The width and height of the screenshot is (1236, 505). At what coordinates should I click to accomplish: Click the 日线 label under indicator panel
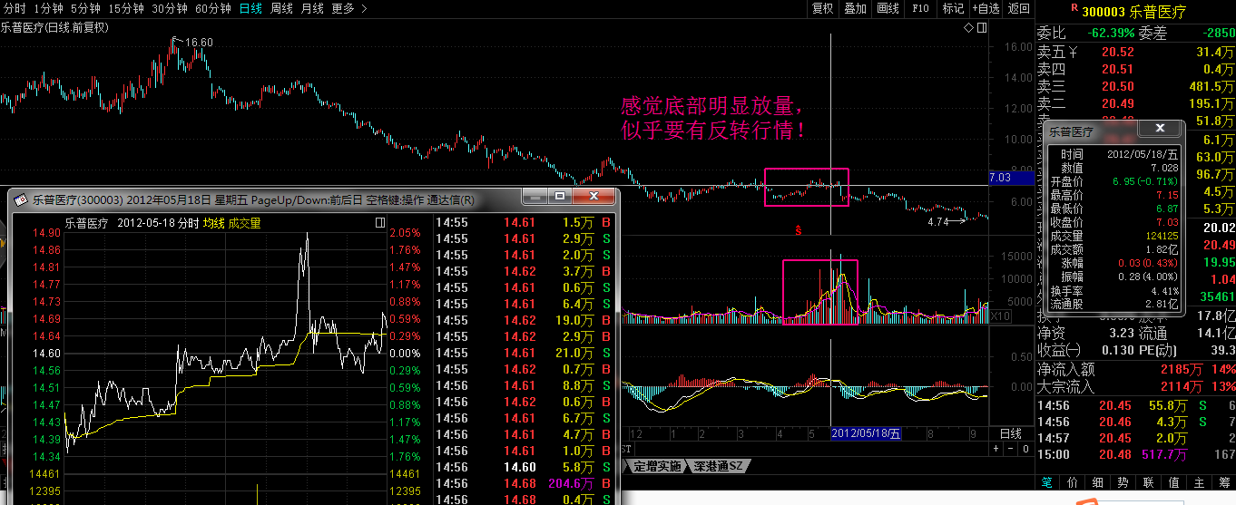pyautogui.click(x=1010, y=433)
